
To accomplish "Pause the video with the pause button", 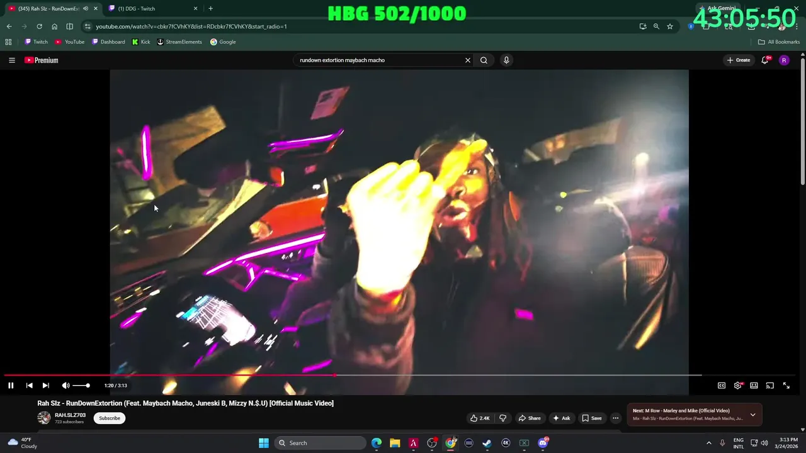I will click(x=11, y=386).
